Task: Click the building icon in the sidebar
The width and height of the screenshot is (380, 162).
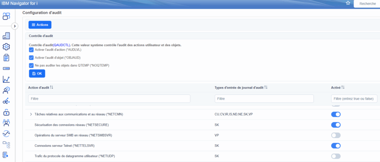Action: pos(6,36)
